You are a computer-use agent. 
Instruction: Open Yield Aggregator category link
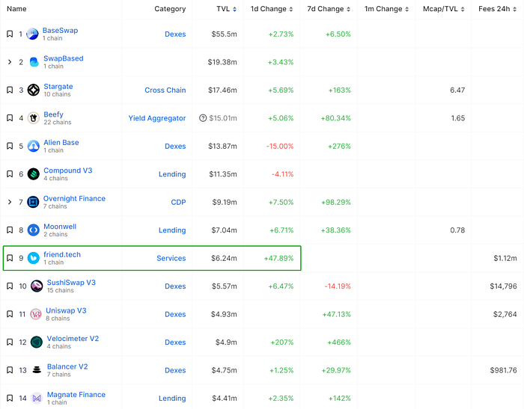point(157,118)
